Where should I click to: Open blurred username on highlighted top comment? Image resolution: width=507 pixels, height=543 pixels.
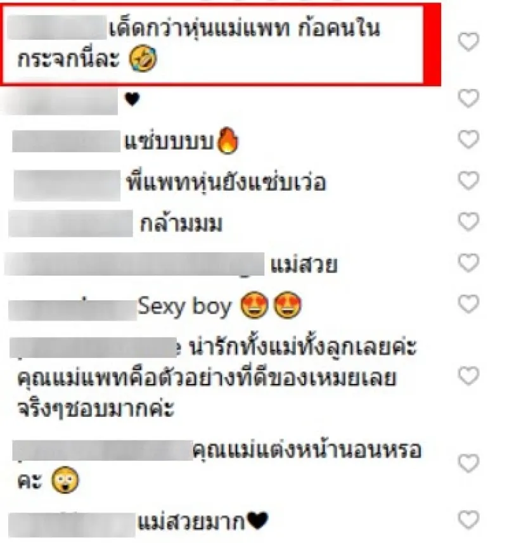coord(57,27)
